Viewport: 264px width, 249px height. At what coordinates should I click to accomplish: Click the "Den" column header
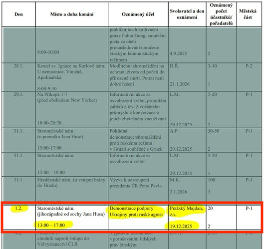[18, 14]
